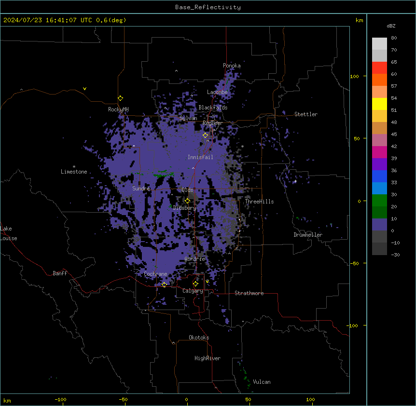Click the Didsbury label

click(185, 208)
